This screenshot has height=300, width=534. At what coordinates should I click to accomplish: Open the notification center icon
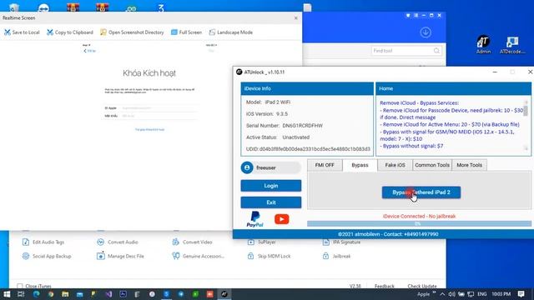[x=521, y=294]
